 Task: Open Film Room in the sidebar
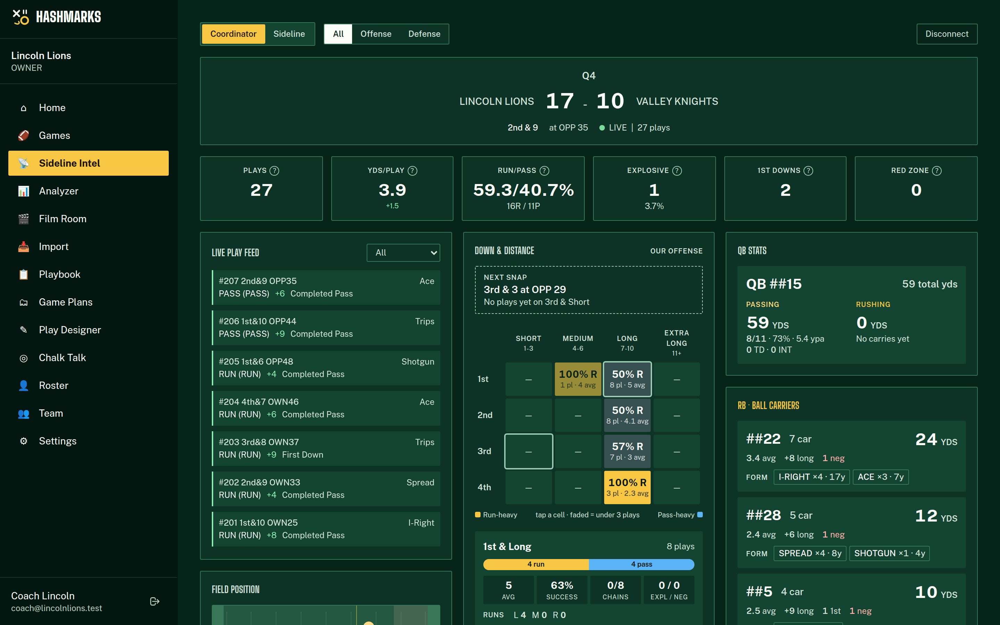(89, 219)
